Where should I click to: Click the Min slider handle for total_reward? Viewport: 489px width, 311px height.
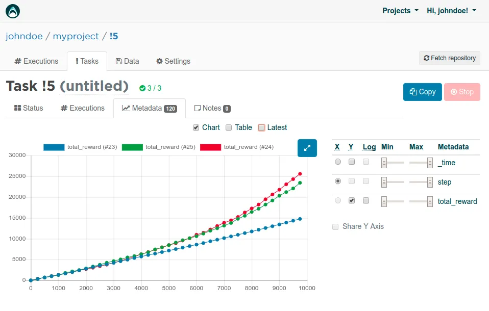tap(384, 201)
